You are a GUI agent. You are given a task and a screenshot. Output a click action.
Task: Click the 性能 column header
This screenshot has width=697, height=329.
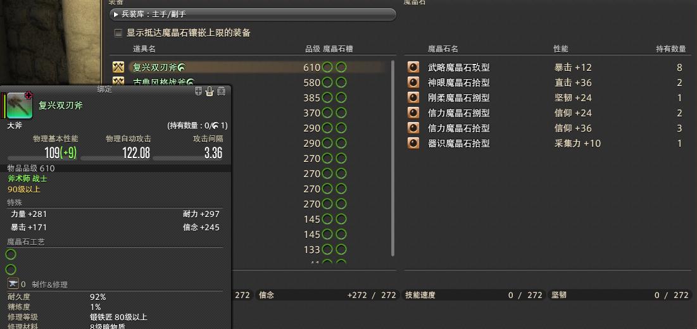tap(560, 49)
